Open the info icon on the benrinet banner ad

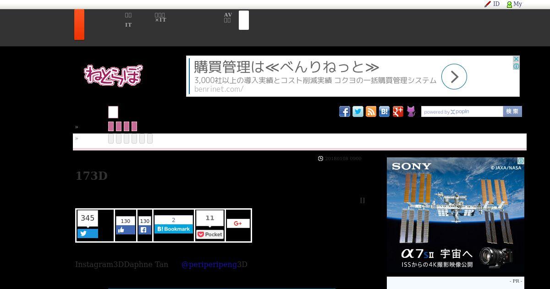coord(516,66)
